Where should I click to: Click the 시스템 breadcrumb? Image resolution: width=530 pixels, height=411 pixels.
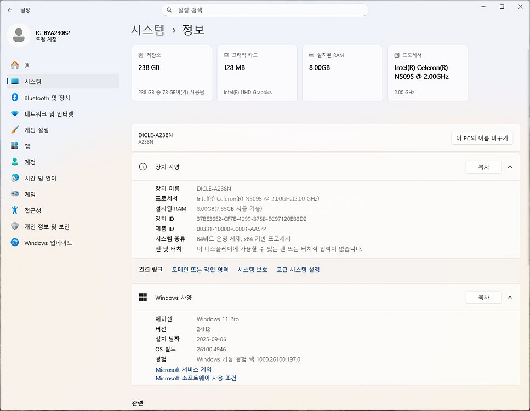148,30
